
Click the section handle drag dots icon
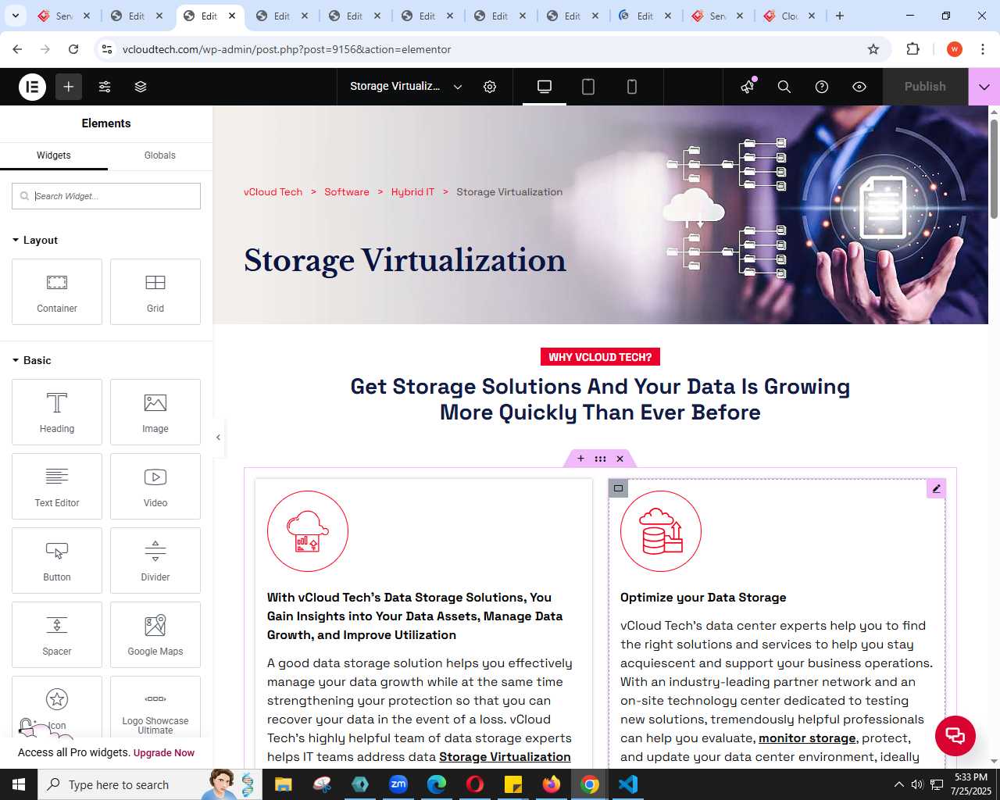[600, 459]
